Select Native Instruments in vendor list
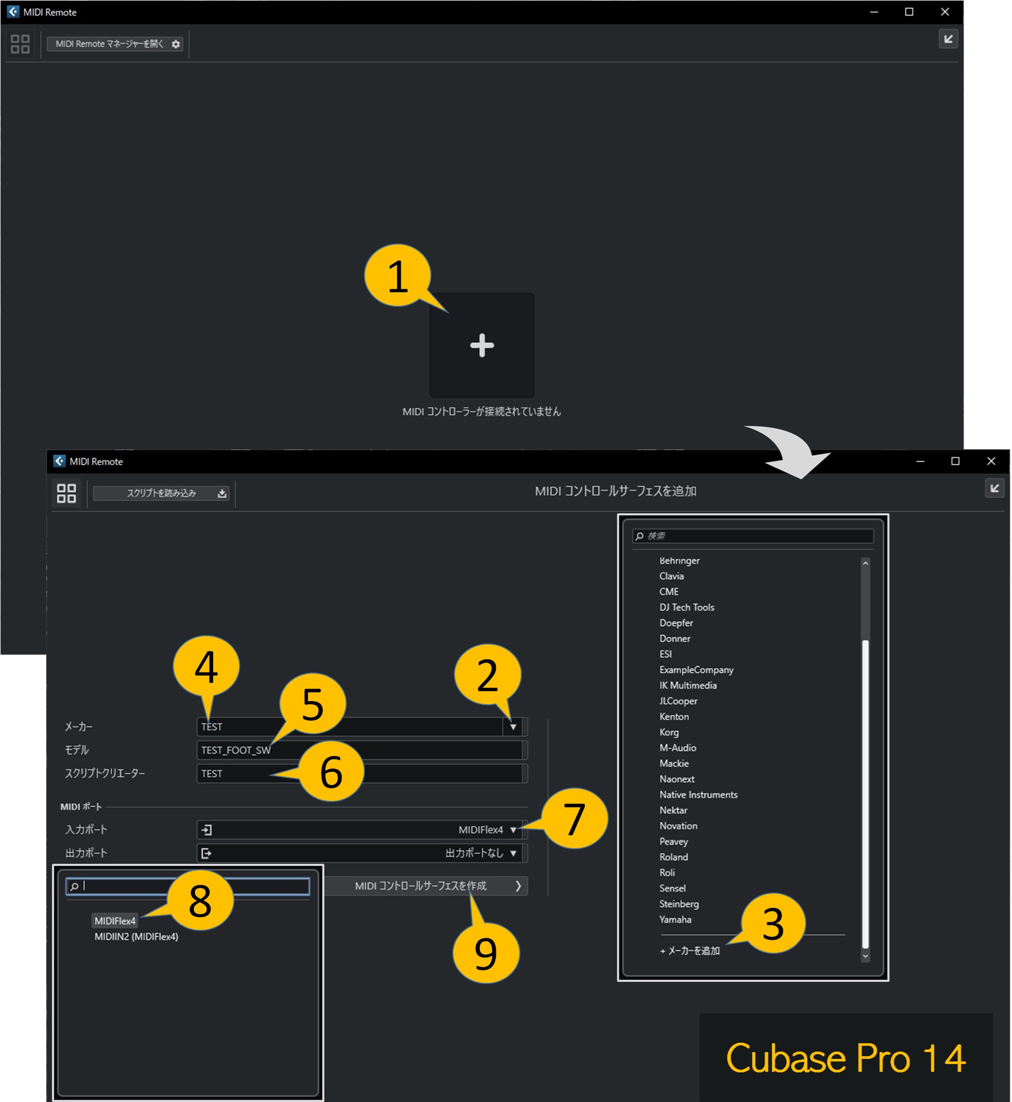1012x1102 pixels. click(698, 795)
